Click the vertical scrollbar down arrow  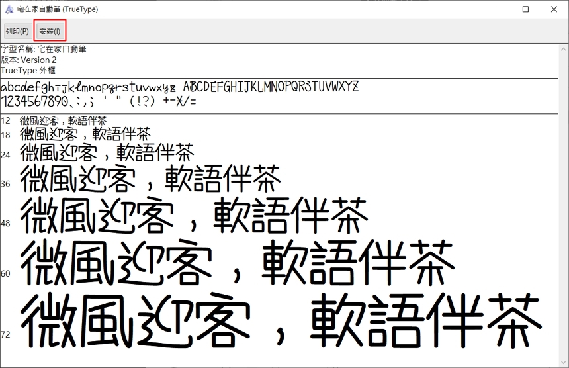point(564,363)
